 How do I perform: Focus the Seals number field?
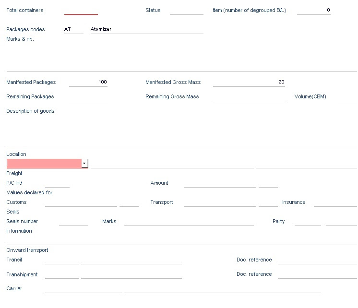click(73, 221)
